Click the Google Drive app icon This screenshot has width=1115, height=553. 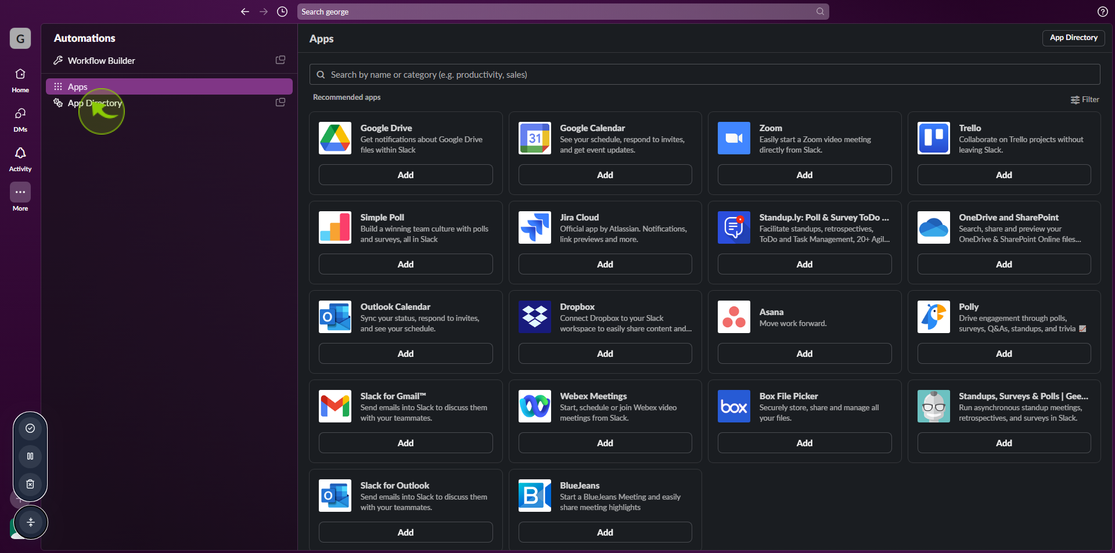tap(335, 138)
